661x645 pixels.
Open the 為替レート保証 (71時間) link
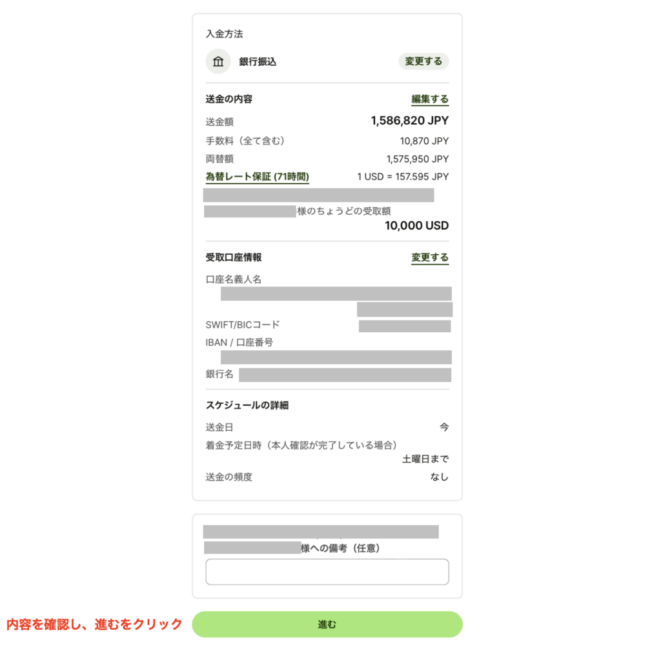point(257,177)
